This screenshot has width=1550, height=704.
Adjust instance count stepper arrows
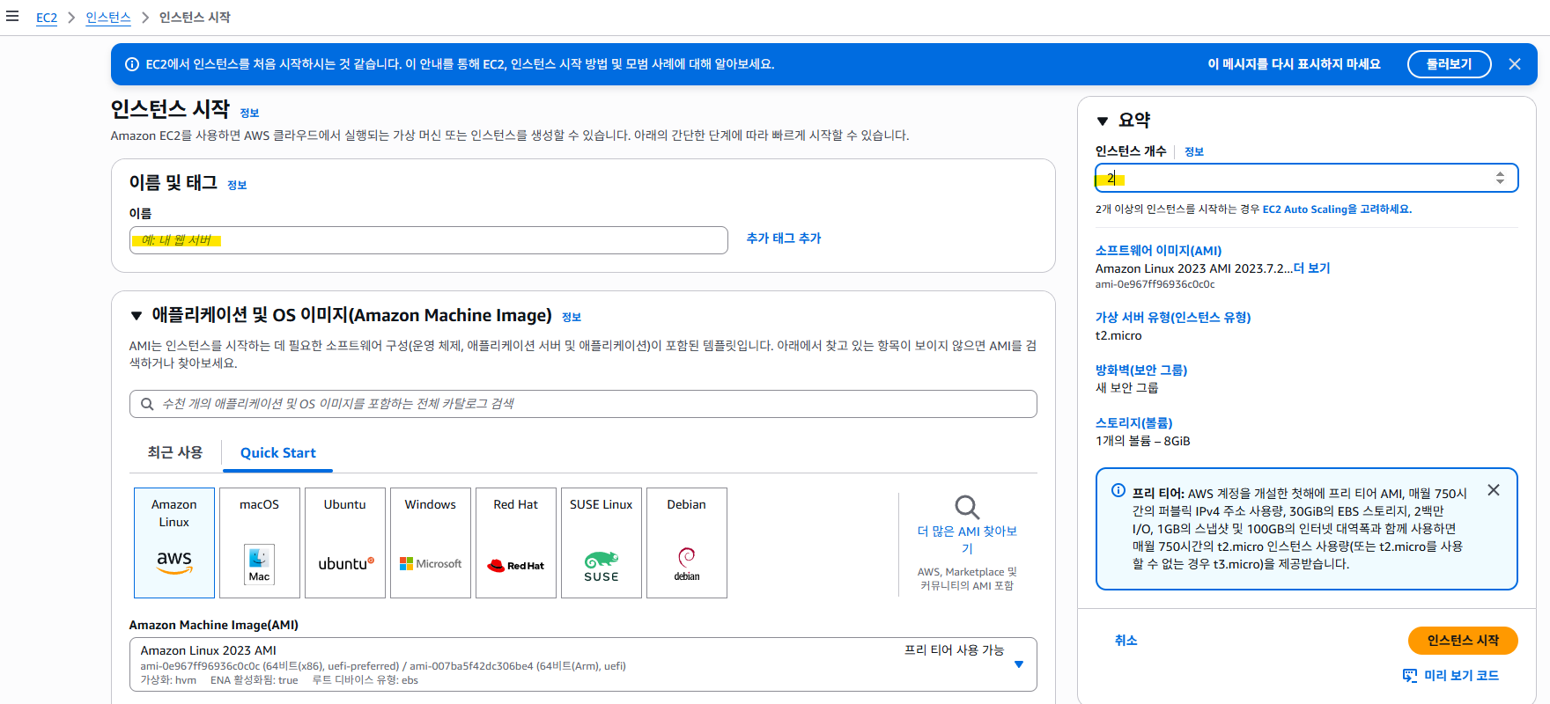(x=1500, y=178)
